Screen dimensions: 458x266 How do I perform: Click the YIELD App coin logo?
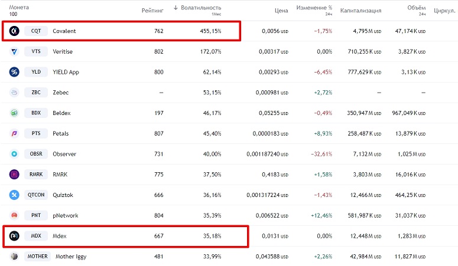click(x=15, y=72)
